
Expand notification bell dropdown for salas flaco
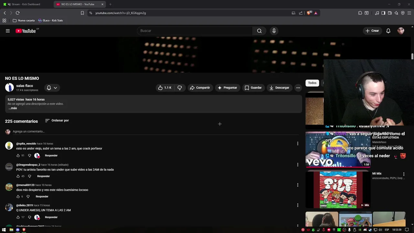[x=52, y=88]
